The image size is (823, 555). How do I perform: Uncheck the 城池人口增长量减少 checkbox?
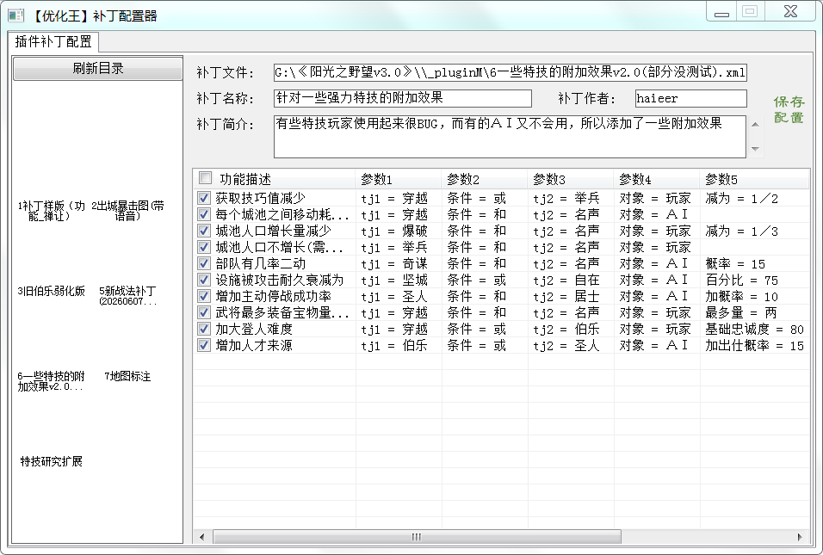pyautogui.click(x=204, y=231)
